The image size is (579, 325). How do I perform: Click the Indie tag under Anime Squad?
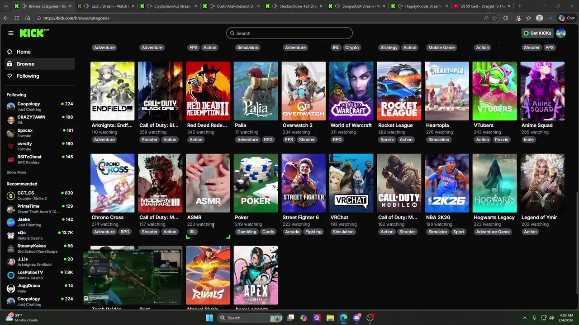point(529,139)
